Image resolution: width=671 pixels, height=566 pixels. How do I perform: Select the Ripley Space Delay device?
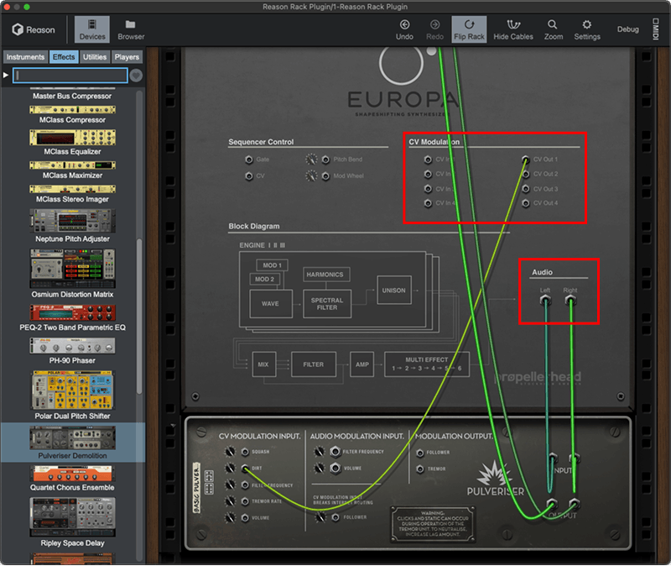(72, 522)
